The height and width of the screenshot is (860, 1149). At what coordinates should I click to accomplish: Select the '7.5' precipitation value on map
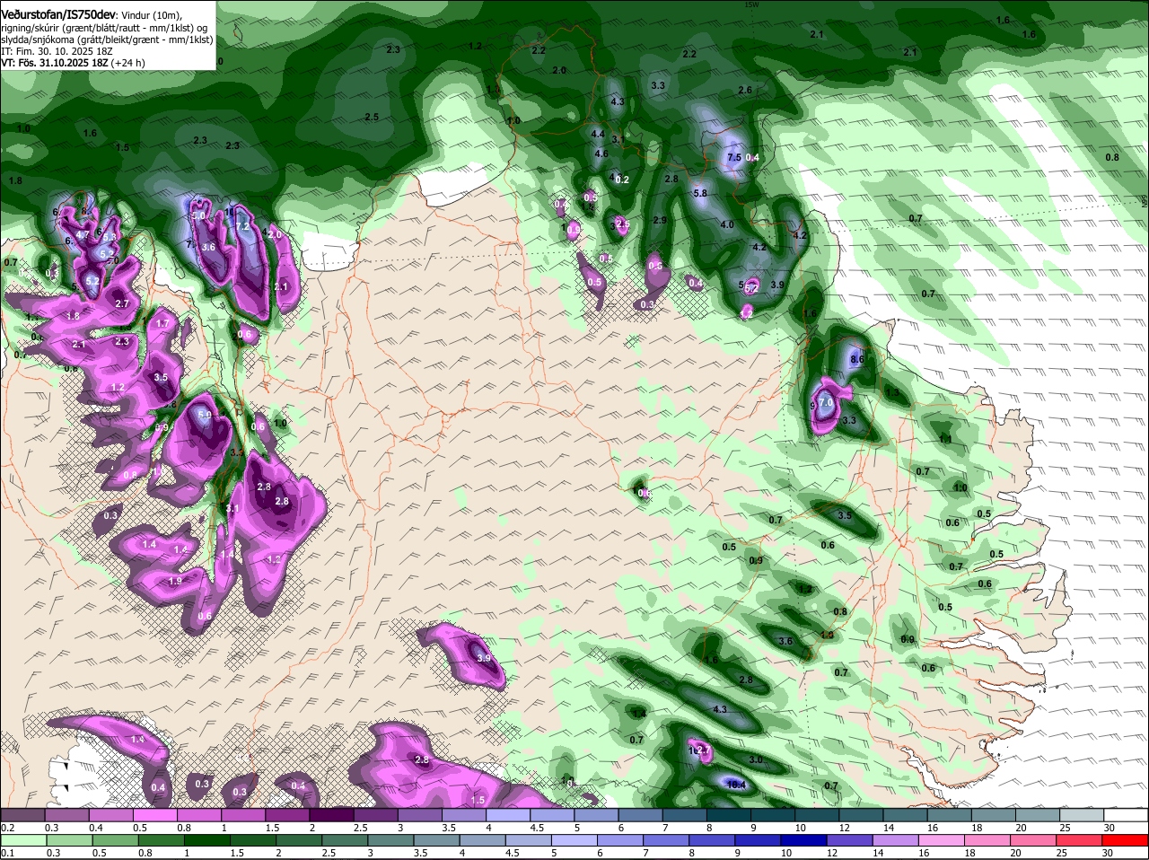click(x=733, y=158)
